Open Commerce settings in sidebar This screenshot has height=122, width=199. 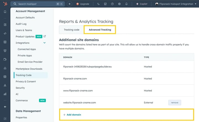coord(22,100)
